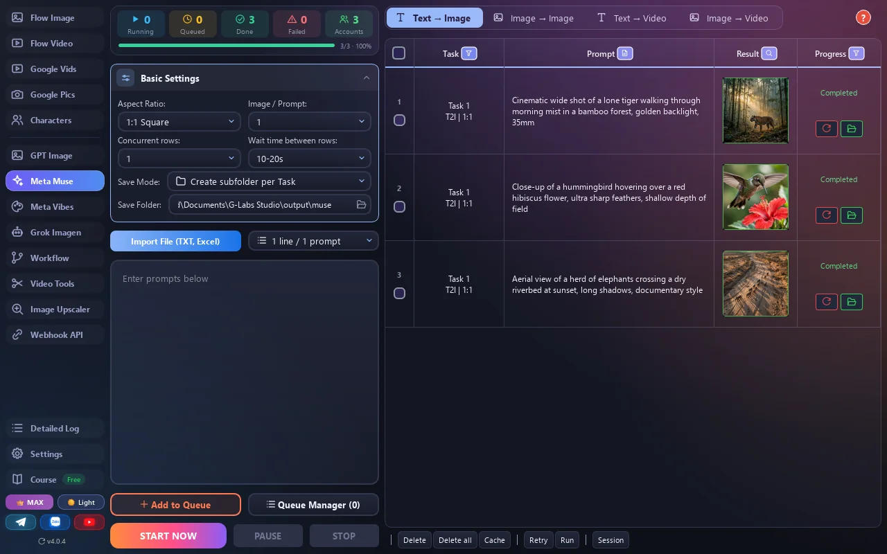Click the Task column filter icon
The width and height of the screenshot is (887, 554).
click(469, 53)
